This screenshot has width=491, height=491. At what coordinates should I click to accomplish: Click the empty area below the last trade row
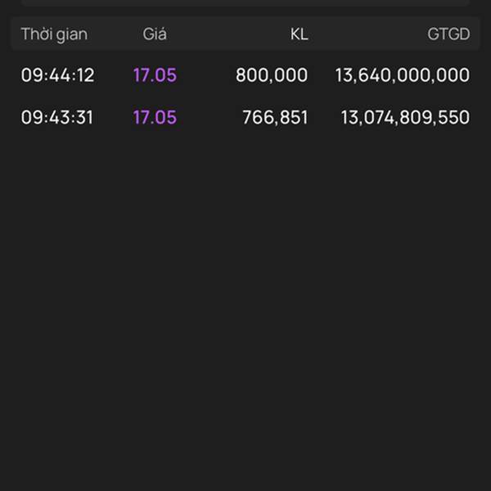245,311
